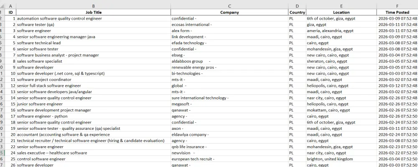Select company cell 'alex form -'

[x=229, y=31]
